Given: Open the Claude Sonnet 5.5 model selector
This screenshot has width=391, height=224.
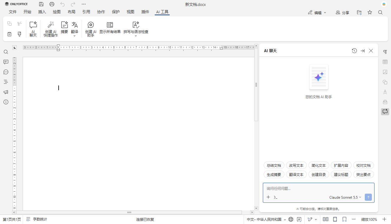Looking at the screenshot, I should tap(345, 197).
